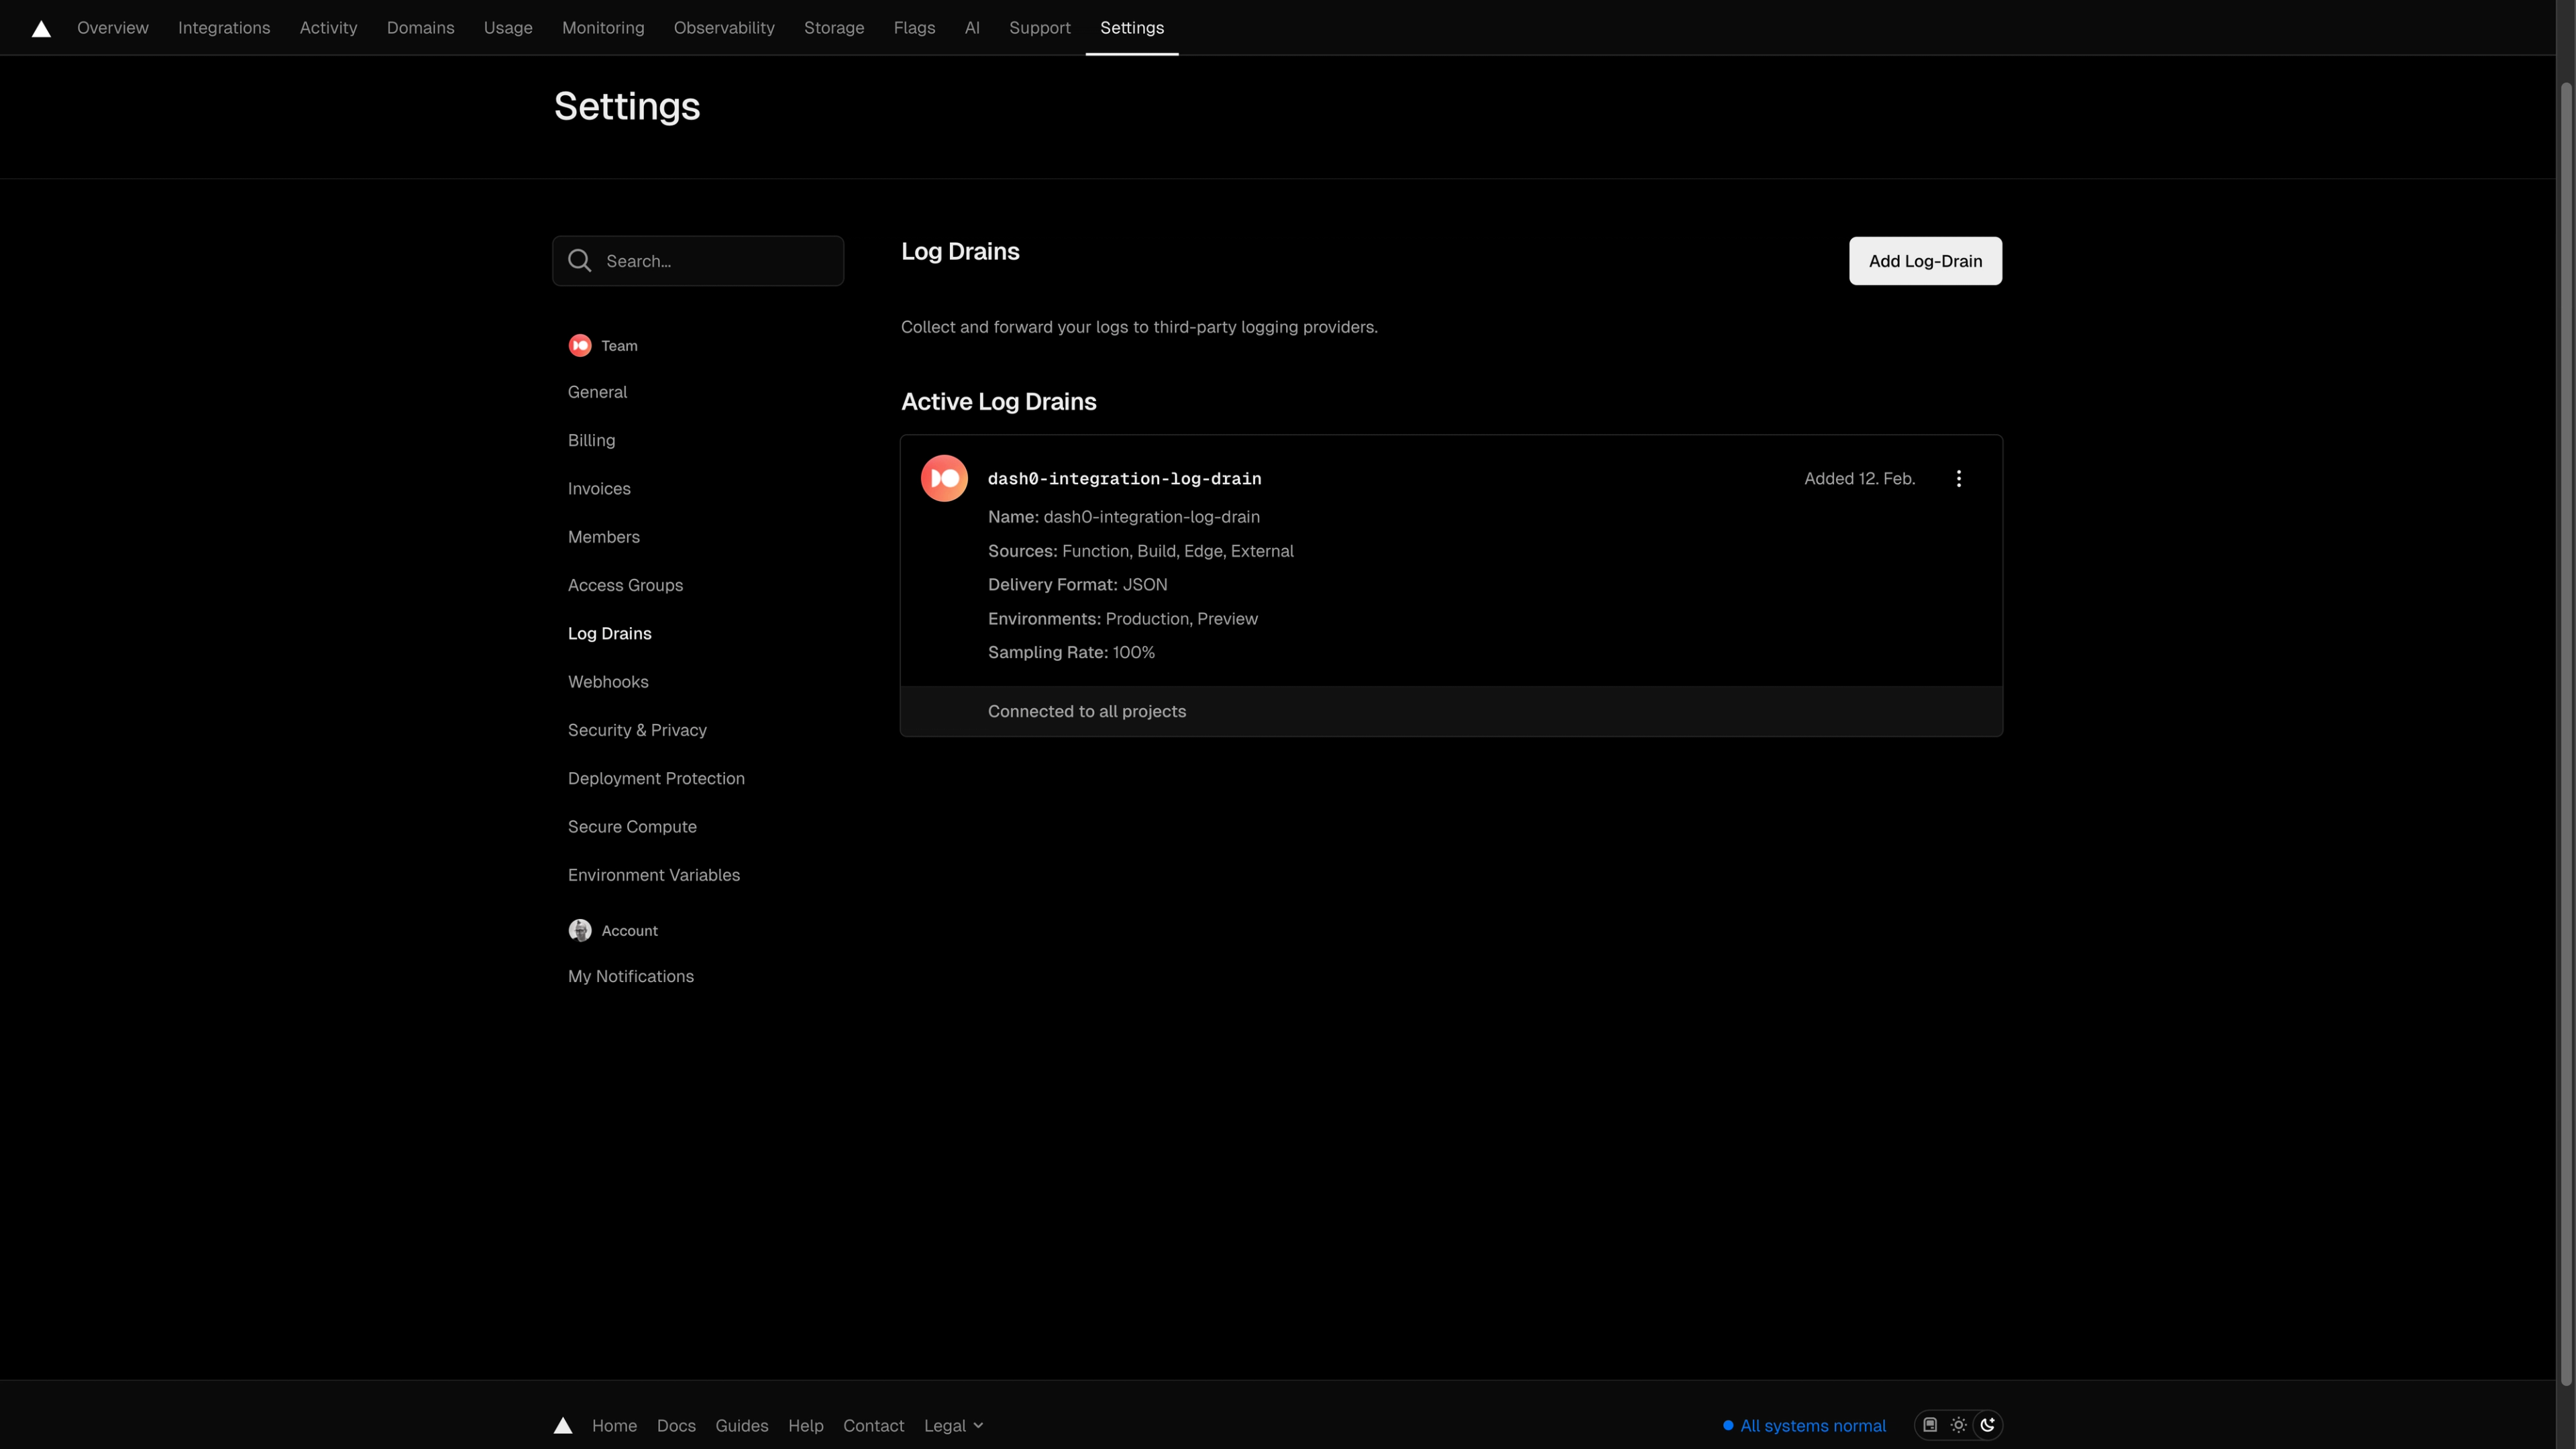Viewport: 2576px width, 1449px height.
Task: Open the Observability tab
Action: point(724,28)
